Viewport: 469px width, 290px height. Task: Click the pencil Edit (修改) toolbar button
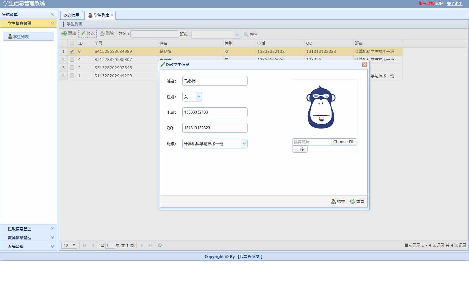[88, 33]
